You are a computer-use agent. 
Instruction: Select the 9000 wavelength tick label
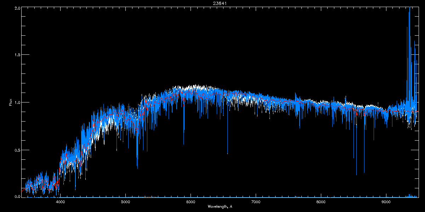386,202
